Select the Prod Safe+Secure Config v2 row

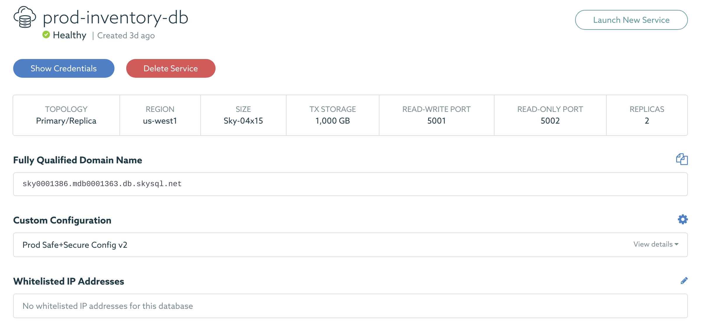tap(75, 245)
